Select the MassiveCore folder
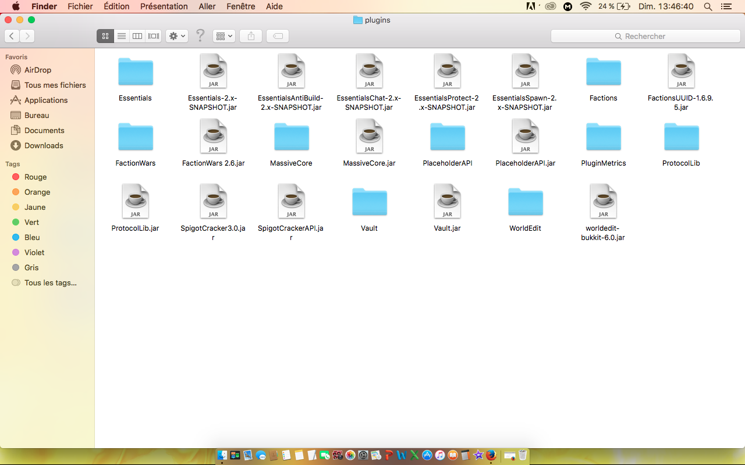The image size is (745, 465). tap(291, 137)
